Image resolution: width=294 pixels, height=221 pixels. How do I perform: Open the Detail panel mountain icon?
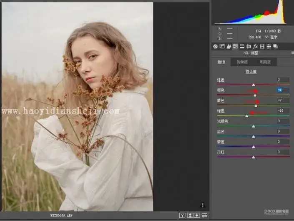pyautogui.click(x=229, y=46)
